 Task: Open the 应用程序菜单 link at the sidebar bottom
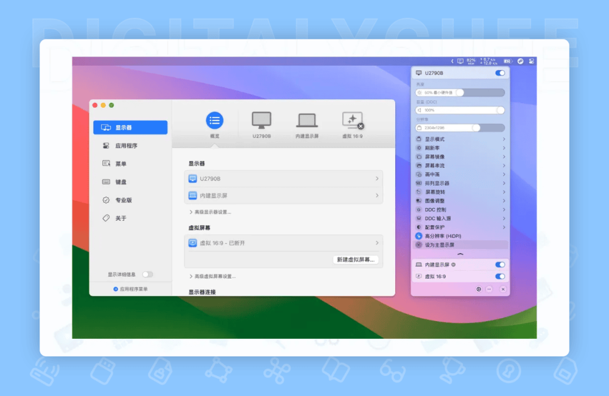coord(130,289)
